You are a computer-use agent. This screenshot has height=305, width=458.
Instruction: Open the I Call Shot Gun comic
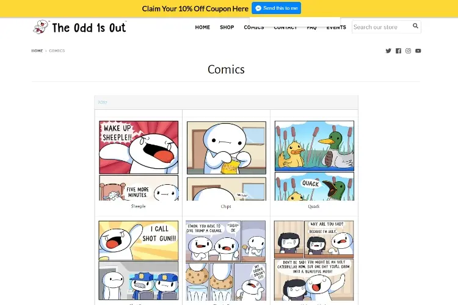coord(139,260)
